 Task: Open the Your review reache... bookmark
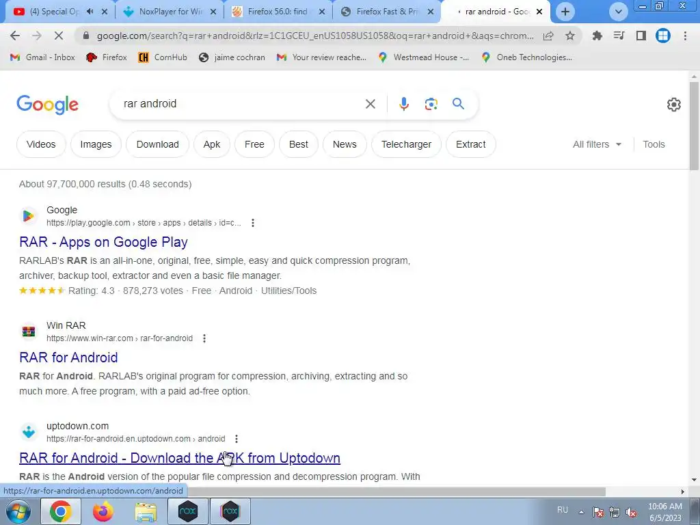pos(321,57)
